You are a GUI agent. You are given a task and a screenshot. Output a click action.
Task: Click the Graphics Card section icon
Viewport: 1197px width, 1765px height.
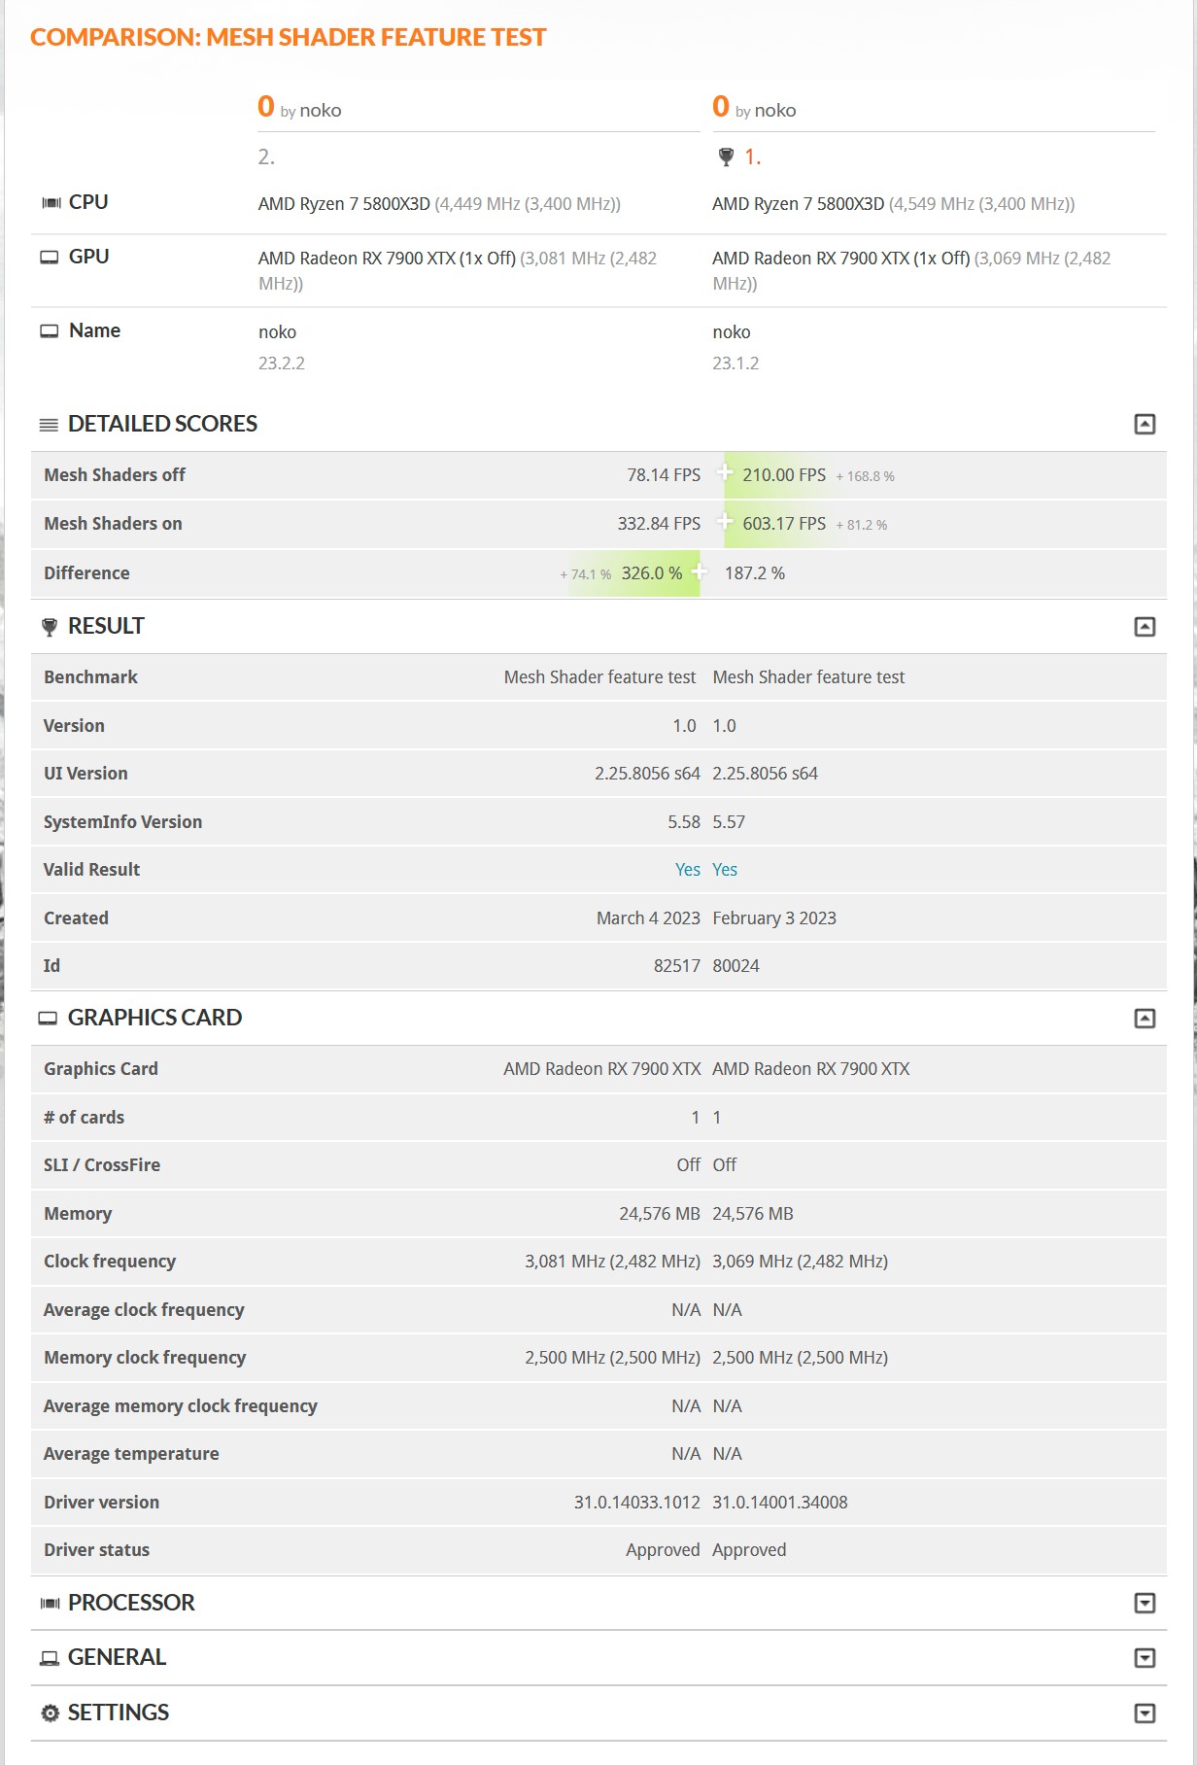click(48, 1018)
